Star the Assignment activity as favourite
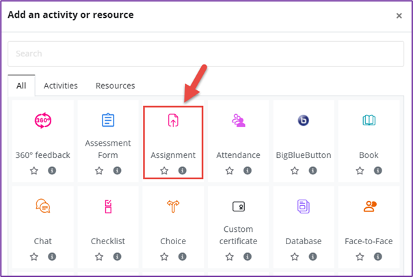This screenshot has width=413, height=277. pyautogui.click(x=164, y=171)
